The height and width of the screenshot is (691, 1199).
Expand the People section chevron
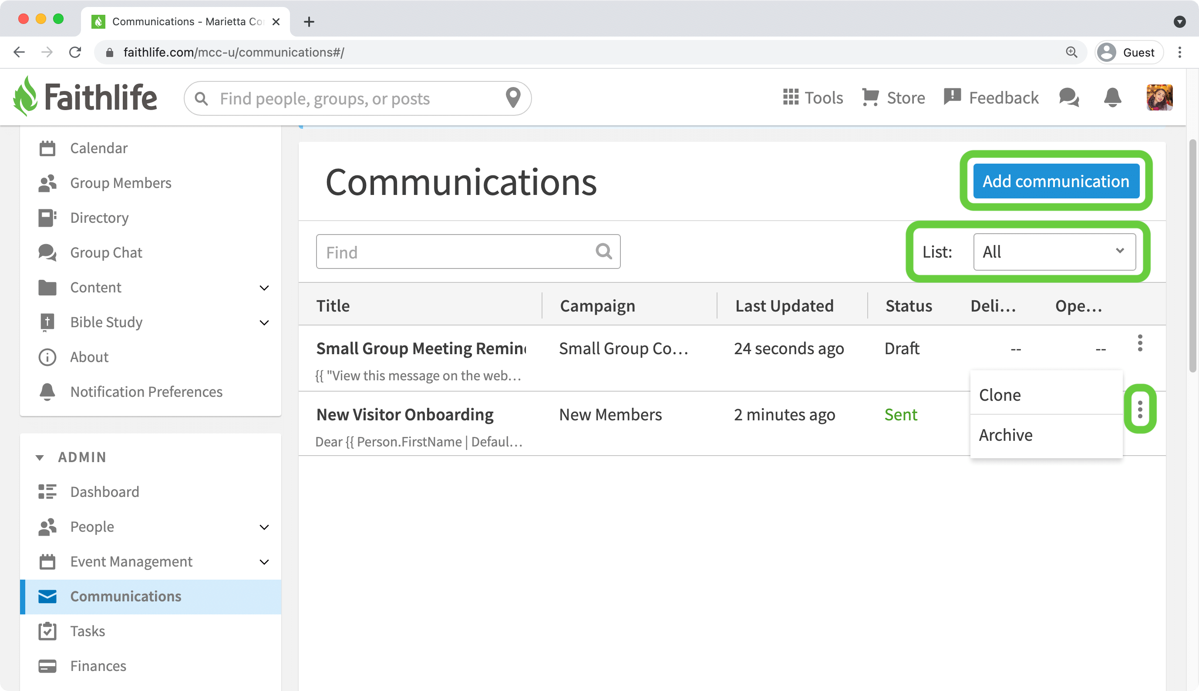(264, 527)
